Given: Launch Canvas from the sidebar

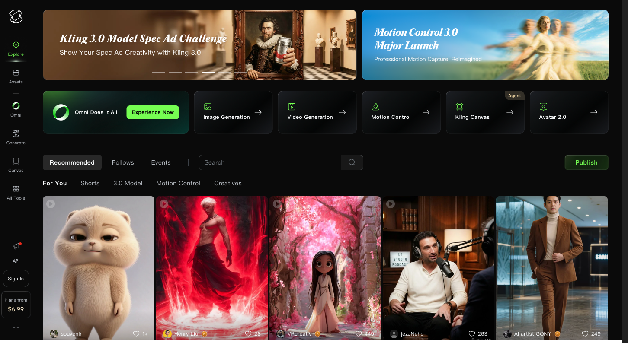Looking at the screenshot, I should click(x=16, y=165).
